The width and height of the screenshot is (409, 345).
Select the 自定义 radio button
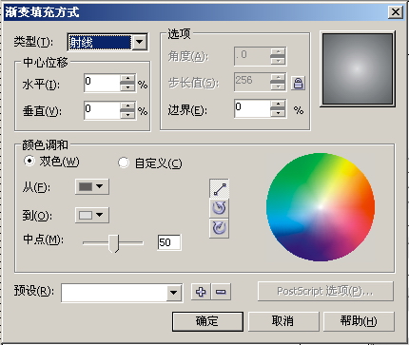pyautogui.click(x=124, y=163)
